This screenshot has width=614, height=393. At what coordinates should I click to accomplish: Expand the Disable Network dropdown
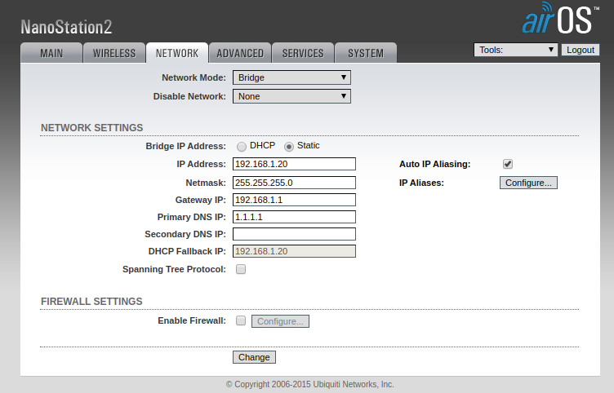coord(291,96)
